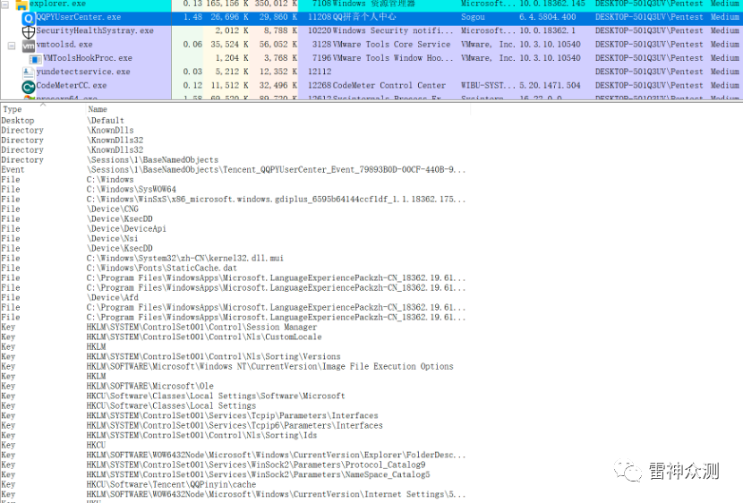Sort handles by the Name column header
743x503 pixels.
[x=98, y=109]
